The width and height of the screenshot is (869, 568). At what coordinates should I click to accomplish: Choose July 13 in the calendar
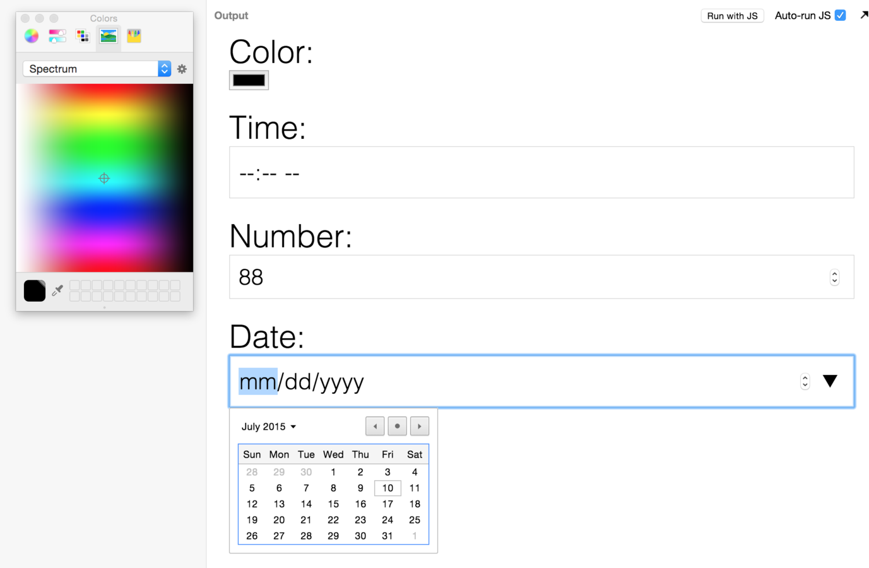tap(279, 504)
